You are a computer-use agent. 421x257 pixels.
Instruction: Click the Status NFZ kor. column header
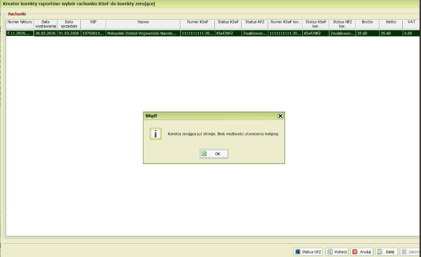(342, 24)
